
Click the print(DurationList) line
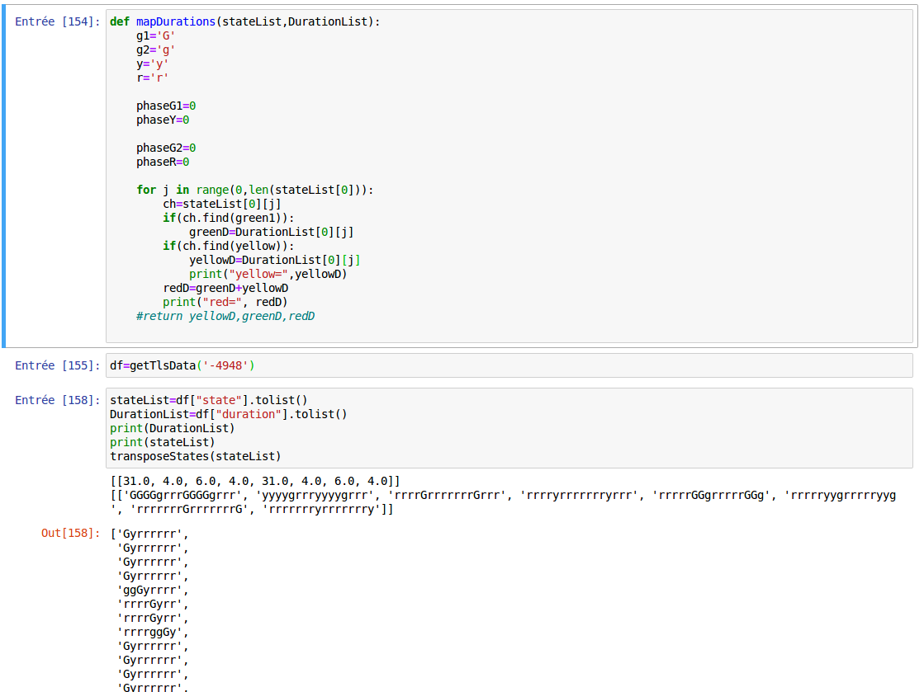pyautogui.click(x=172, y=428)
